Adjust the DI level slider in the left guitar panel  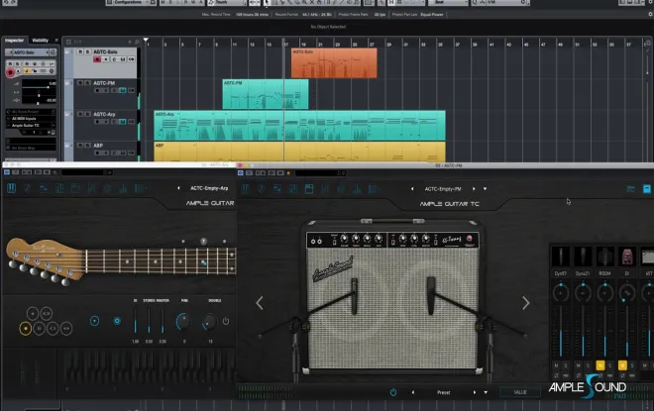tap(135, 321)
